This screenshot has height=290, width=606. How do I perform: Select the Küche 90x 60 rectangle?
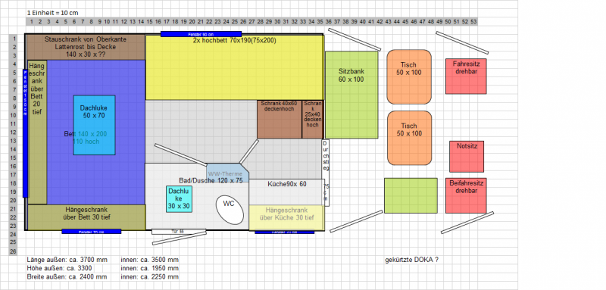coord(287,192)
